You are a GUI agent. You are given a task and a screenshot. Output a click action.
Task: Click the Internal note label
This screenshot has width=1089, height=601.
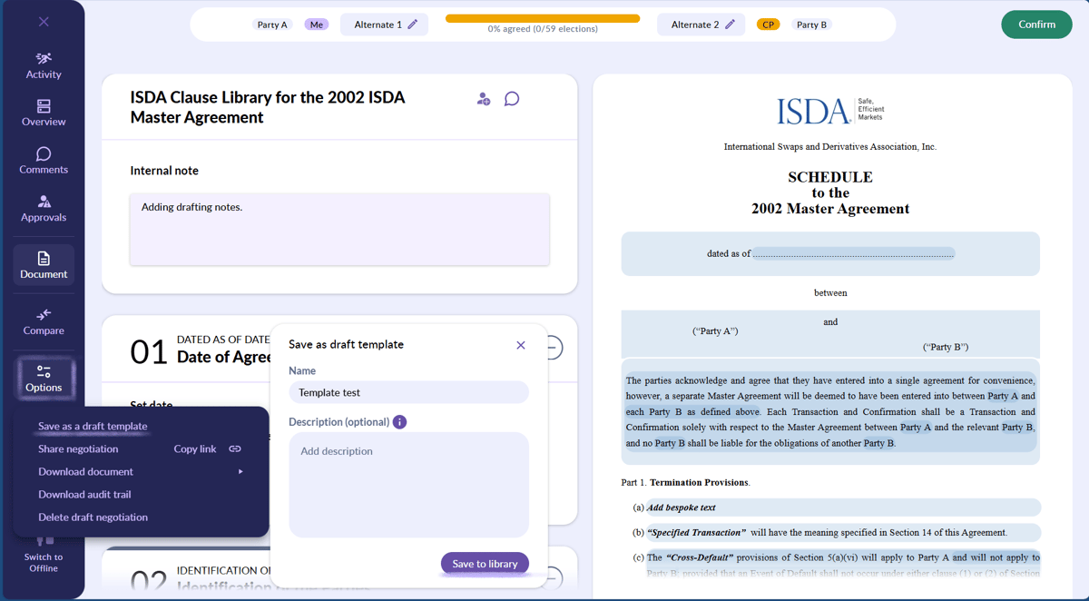164,171
